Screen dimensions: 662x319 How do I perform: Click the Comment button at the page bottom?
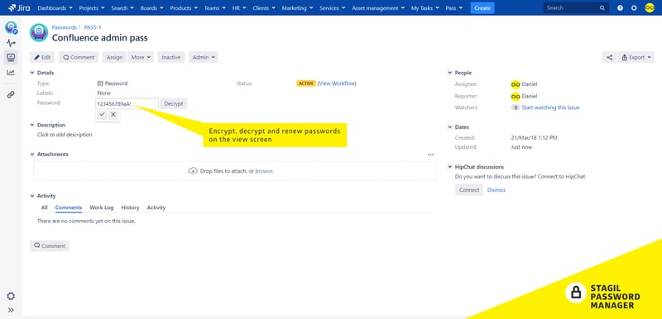coord(50,245)
